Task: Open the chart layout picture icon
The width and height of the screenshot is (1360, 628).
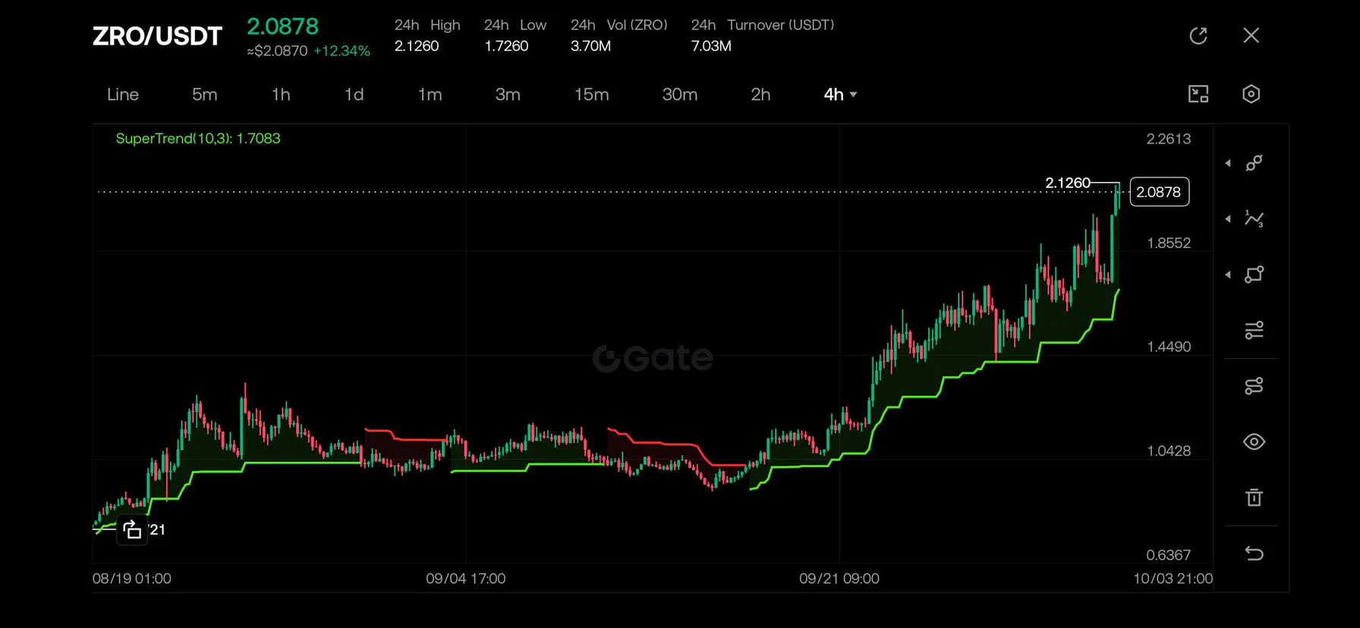Action: [1198, 94]
